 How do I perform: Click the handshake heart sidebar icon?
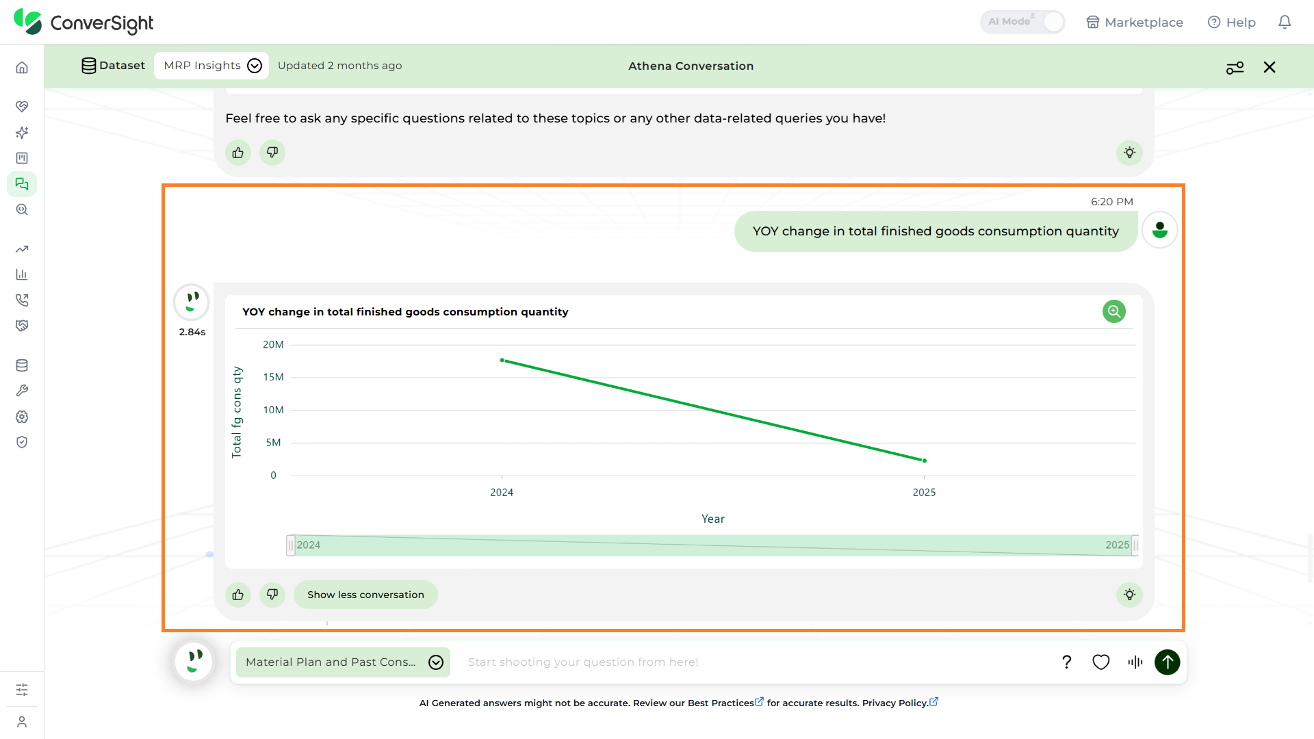click(22, 107)
